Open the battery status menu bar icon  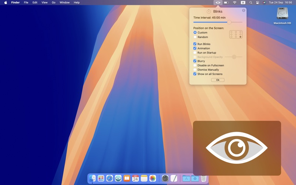(226, 3)
